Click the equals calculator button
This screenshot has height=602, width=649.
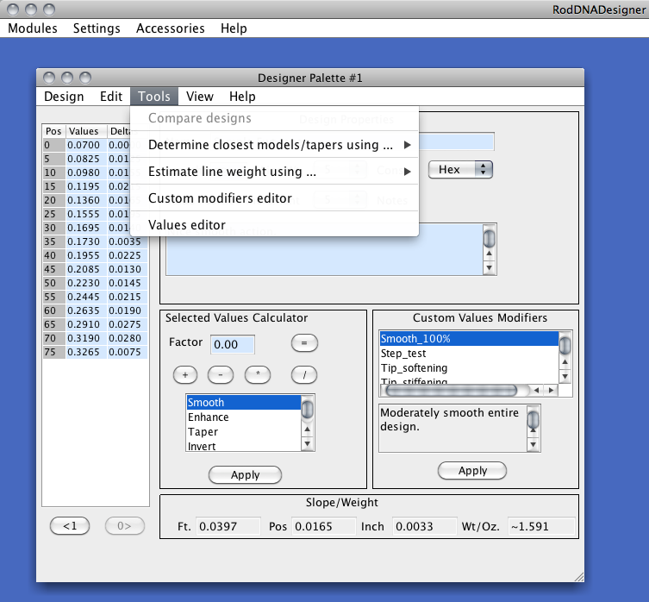pyautogui.click(x=304, y=343)
